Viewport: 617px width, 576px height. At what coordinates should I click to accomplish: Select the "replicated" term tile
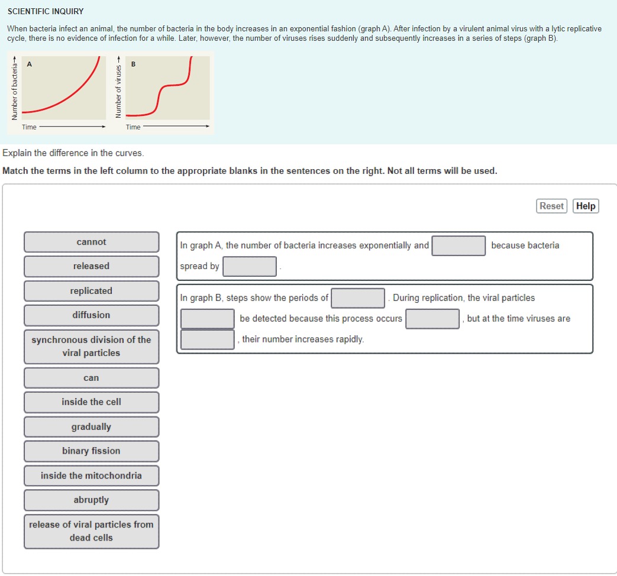(x=91, y=290)
